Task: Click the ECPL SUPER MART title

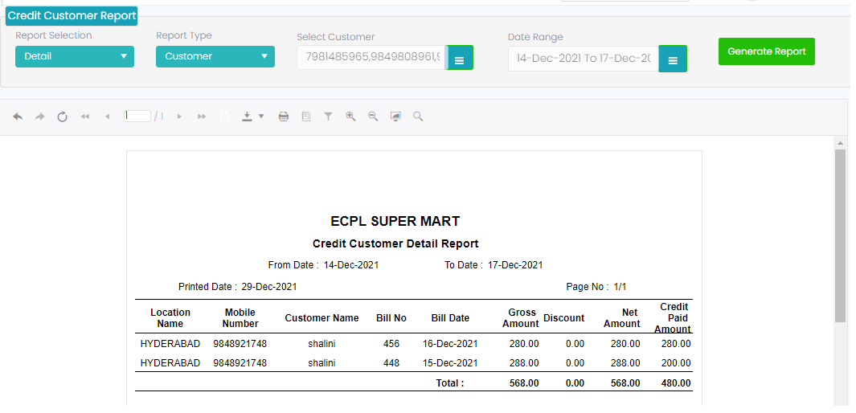Action: 395,221
